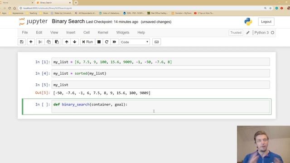Insert a cell below with plus icon
Image resolution: width=290 pixels, height=163 pixels.
pyautogui.click(x=31, y=42)
